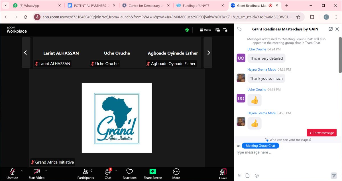Unmute the microphone in Zoom toolbar
This screenshot has width=342, height=181.
coord(12,173)
